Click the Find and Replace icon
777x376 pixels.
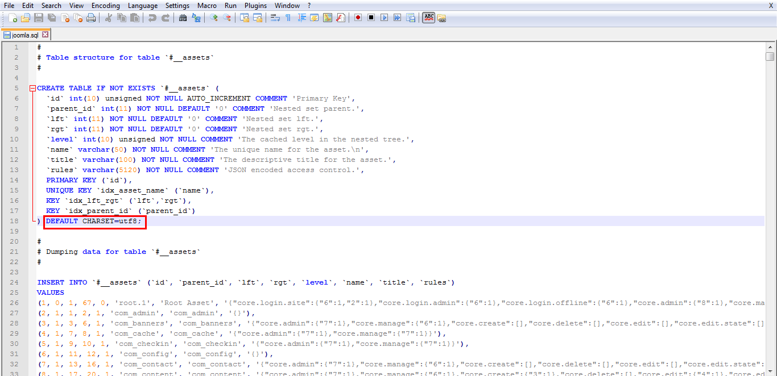[x=196, y=18]
